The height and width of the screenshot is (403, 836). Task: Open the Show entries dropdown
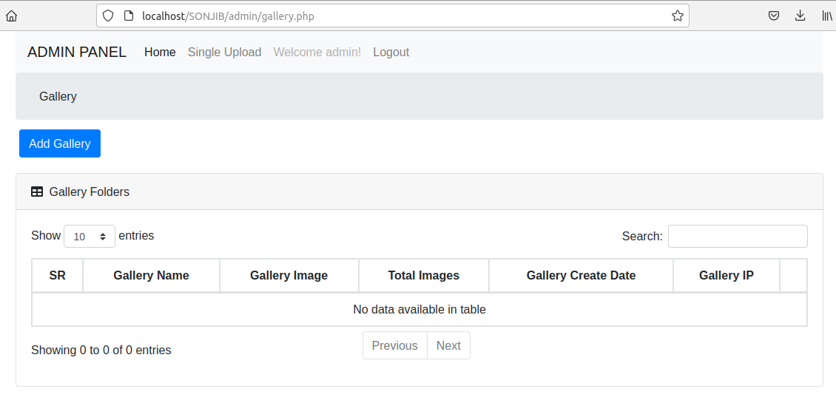tap(90, 236)
